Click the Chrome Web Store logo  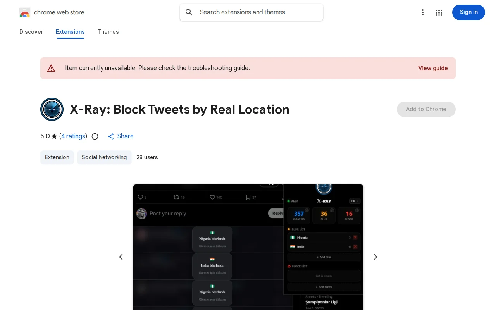point(25,12)
